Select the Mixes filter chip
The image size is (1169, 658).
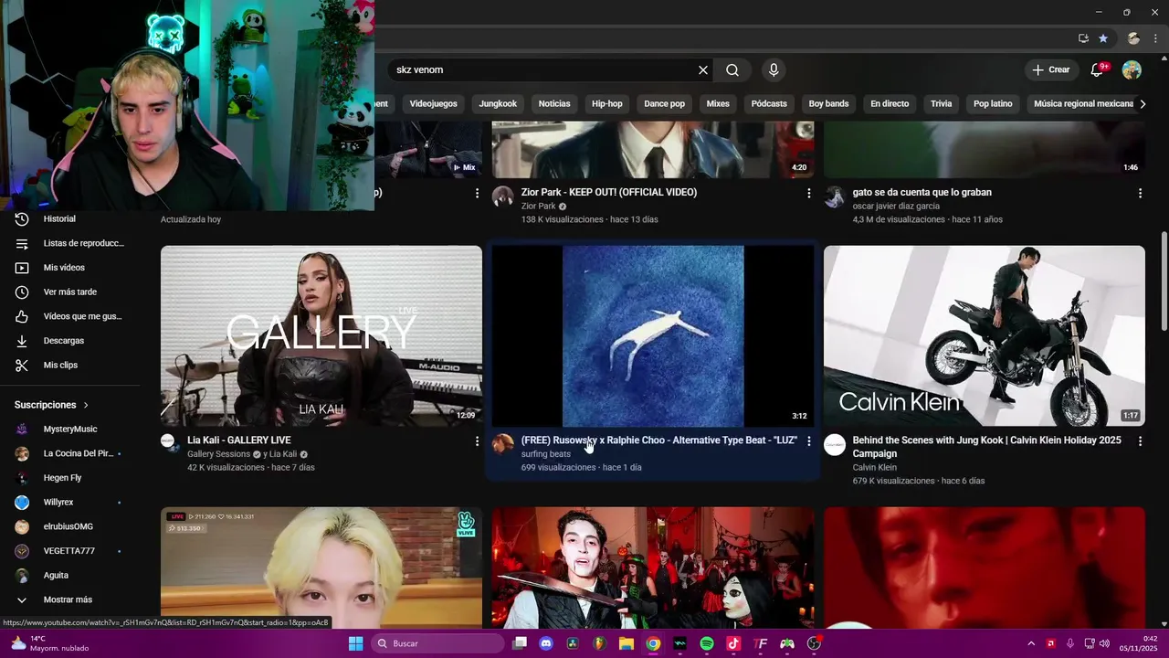[718, 103]
